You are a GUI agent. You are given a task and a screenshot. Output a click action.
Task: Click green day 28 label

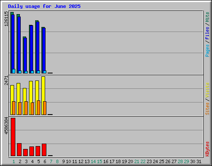click(180, 161)
